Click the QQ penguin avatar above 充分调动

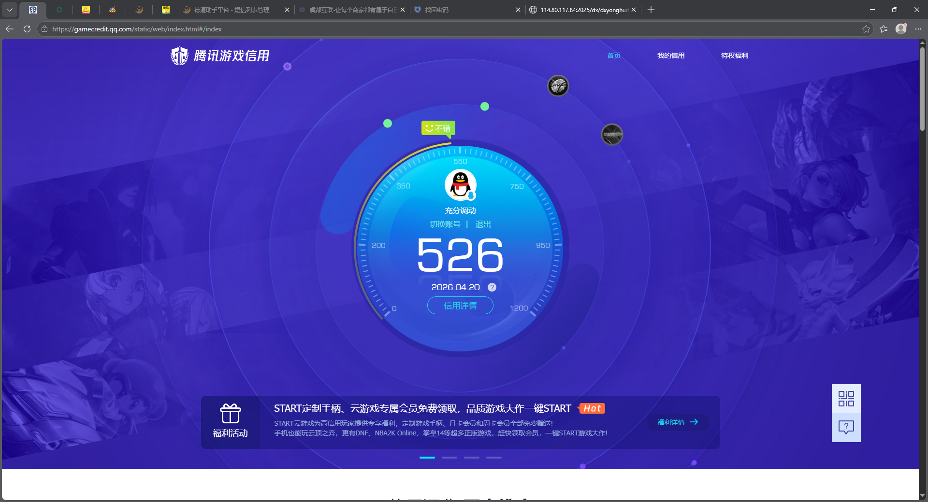[459, 185]
